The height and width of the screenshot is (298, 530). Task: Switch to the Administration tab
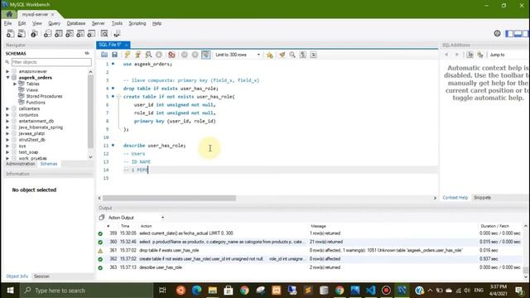[x=20, y=164]
